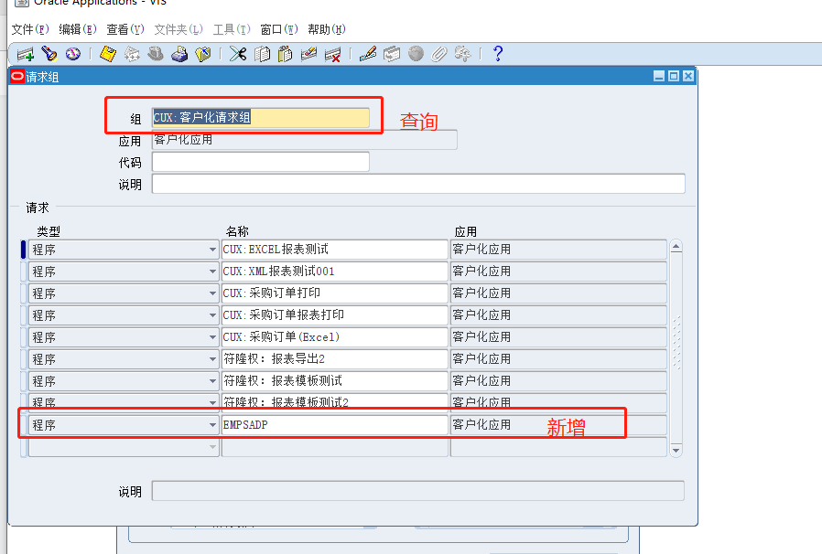
Task: Click the Print toolbar icon
Action: pos(178,54)
